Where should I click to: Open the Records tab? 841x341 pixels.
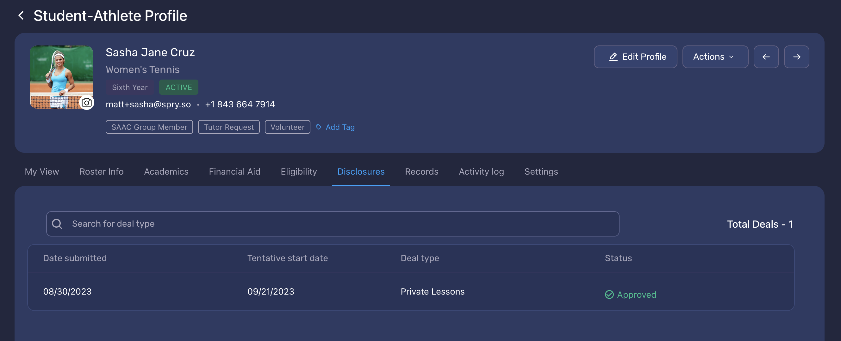[421, 171]
